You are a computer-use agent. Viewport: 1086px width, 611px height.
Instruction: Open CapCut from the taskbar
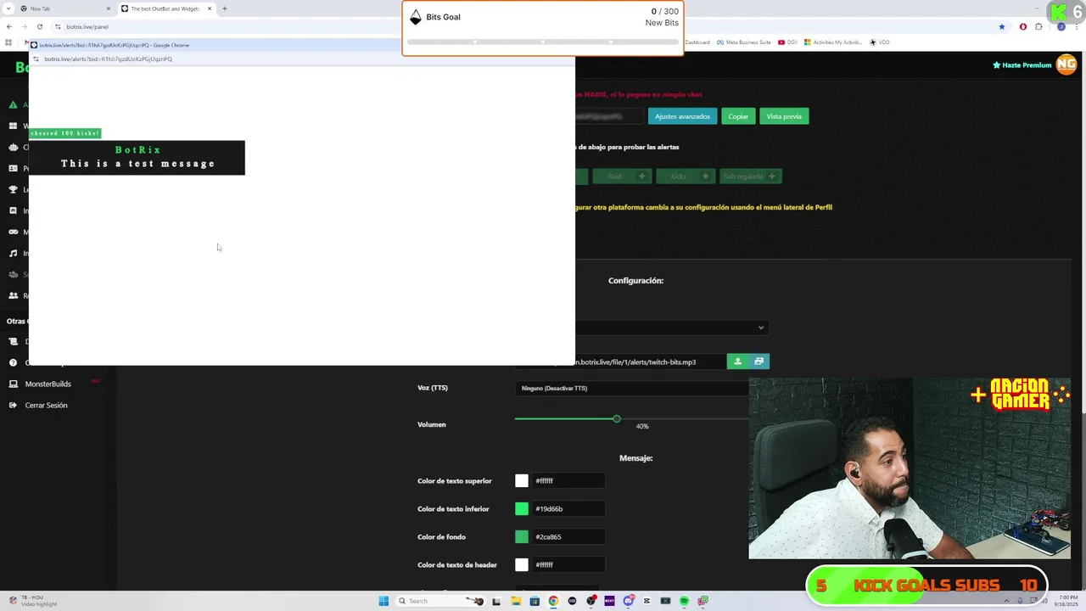click(647, 601)
